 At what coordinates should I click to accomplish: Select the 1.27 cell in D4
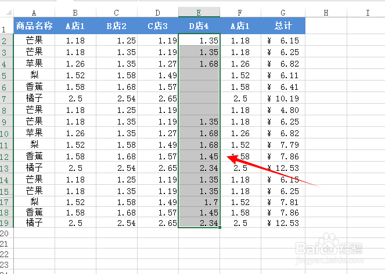158,63
